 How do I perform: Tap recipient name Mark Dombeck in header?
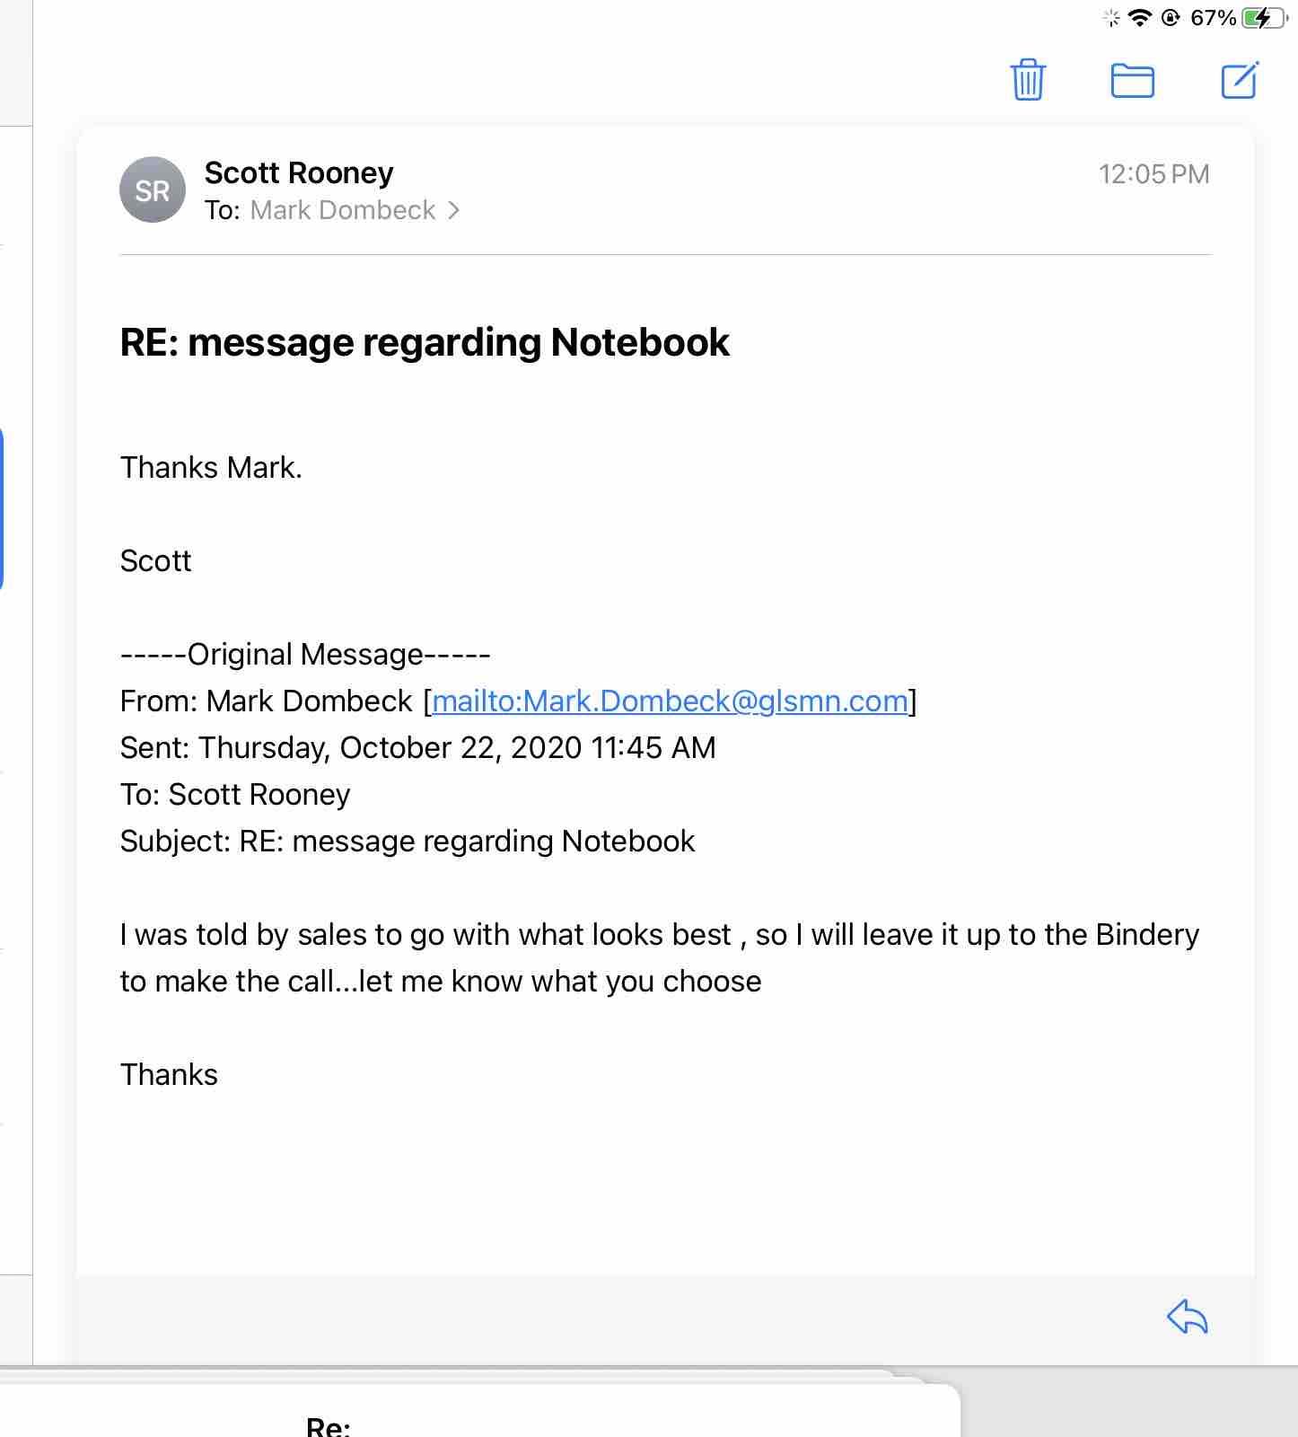(x=343, y=210)
